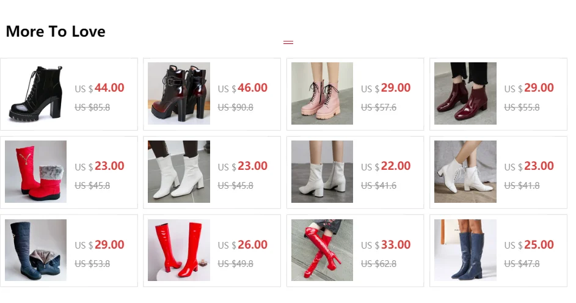The image size is (576, 303).
Task: Select the burgundy patent buckle boots image
Action: (x=179, y=93)
